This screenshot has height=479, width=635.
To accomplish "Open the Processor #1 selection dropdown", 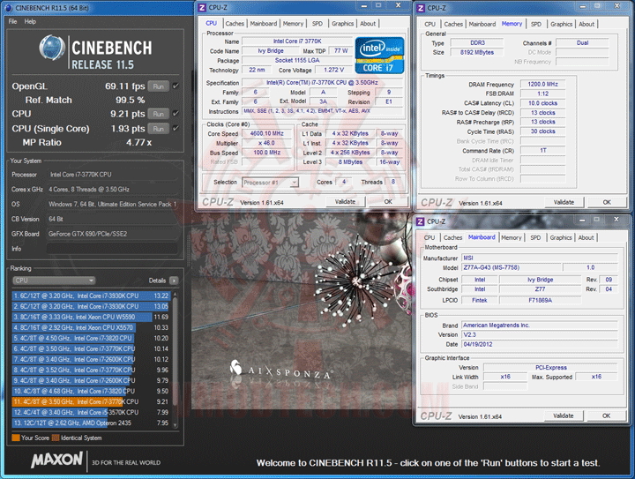I will coord(270,183).
